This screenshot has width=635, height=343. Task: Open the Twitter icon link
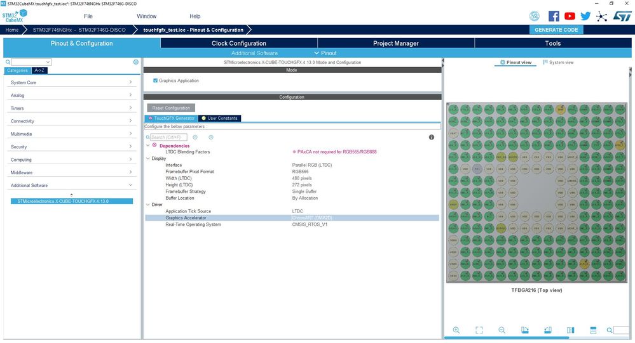click(585, 16)
